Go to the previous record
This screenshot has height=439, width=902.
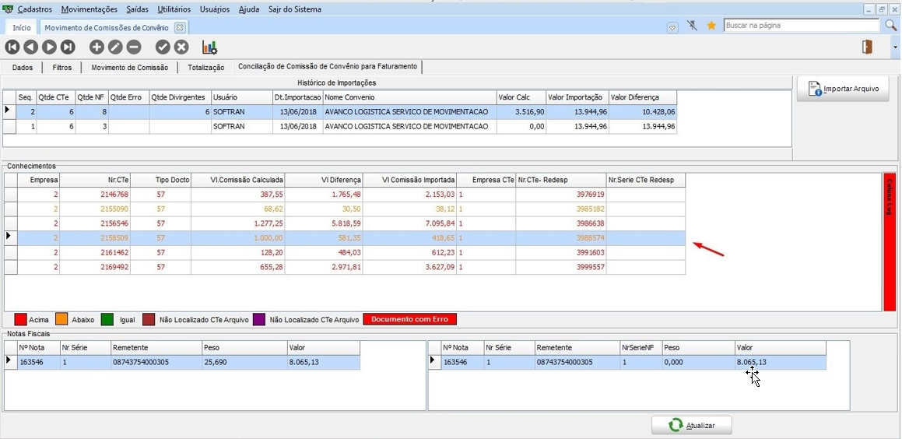coord(30,47)
